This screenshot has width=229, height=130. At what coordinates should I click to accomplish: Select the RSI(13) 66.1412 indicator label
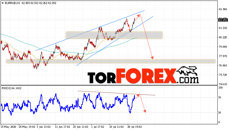click(12, 88)
